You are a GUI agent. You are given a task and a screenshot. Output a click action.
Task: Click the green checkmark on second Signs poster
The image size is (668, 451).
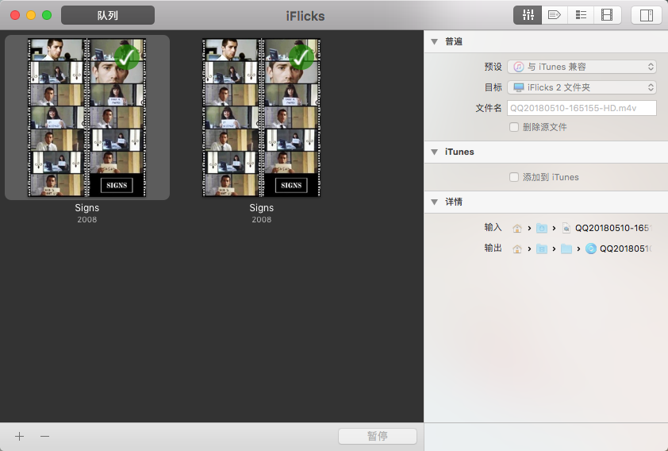coord(301,57)
